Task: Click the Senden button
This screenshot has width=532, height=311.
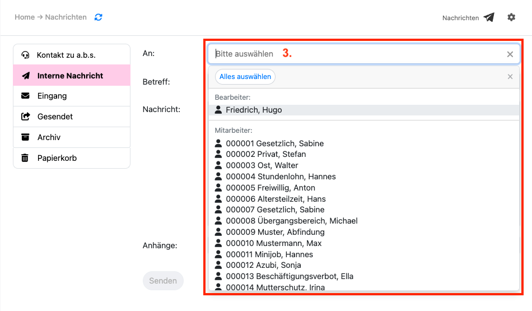Action: point(163,281)
